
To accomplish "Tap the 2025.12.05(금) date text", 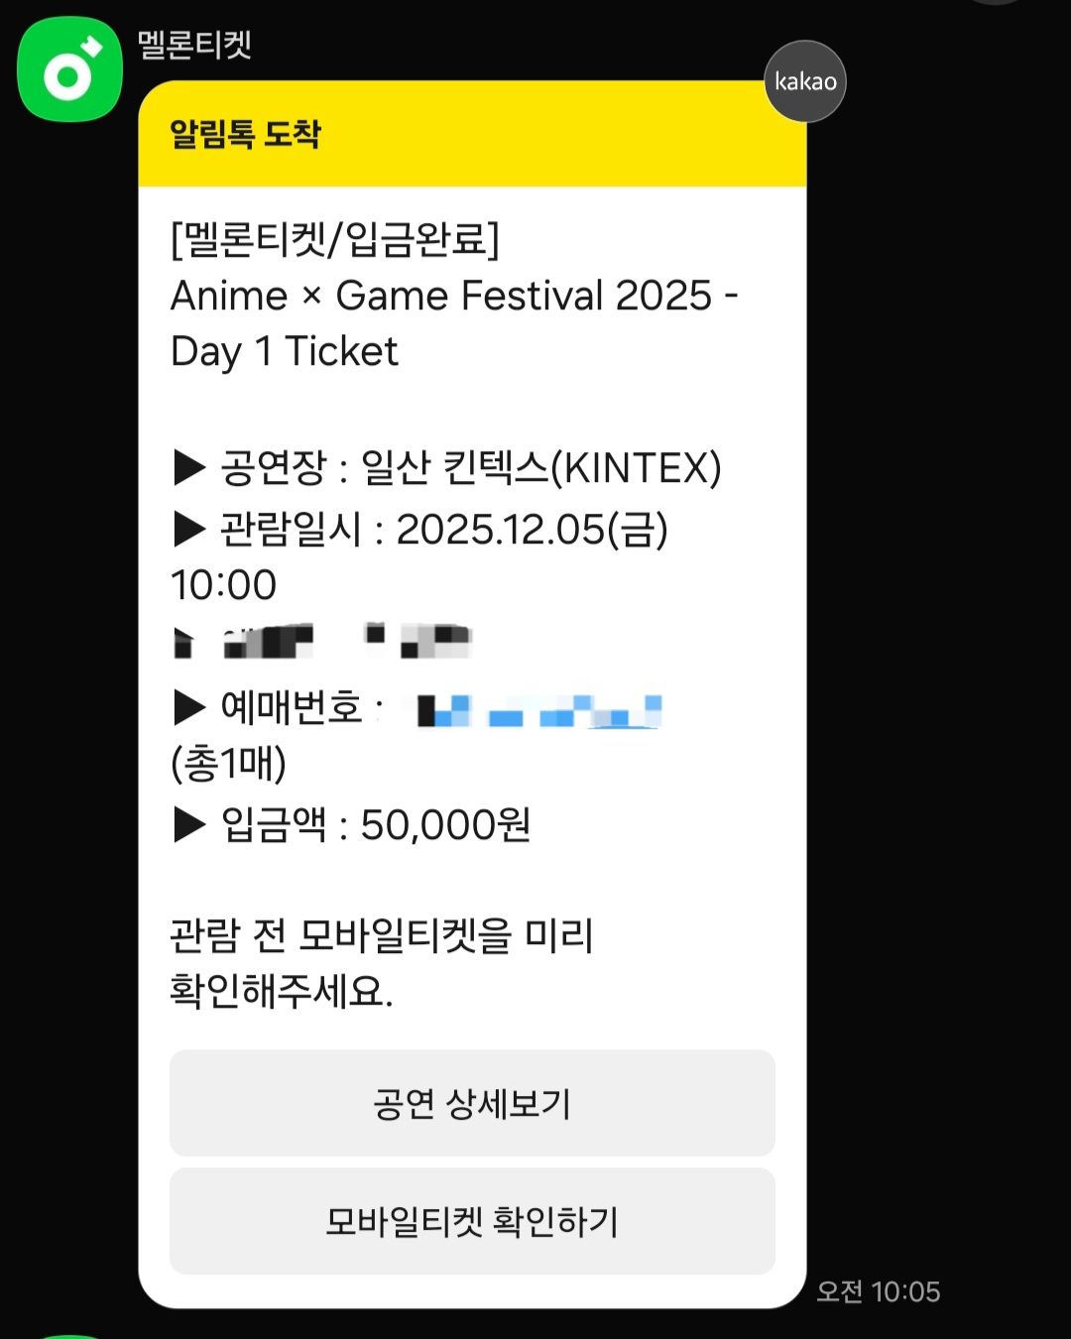I will tap(532, 529).
